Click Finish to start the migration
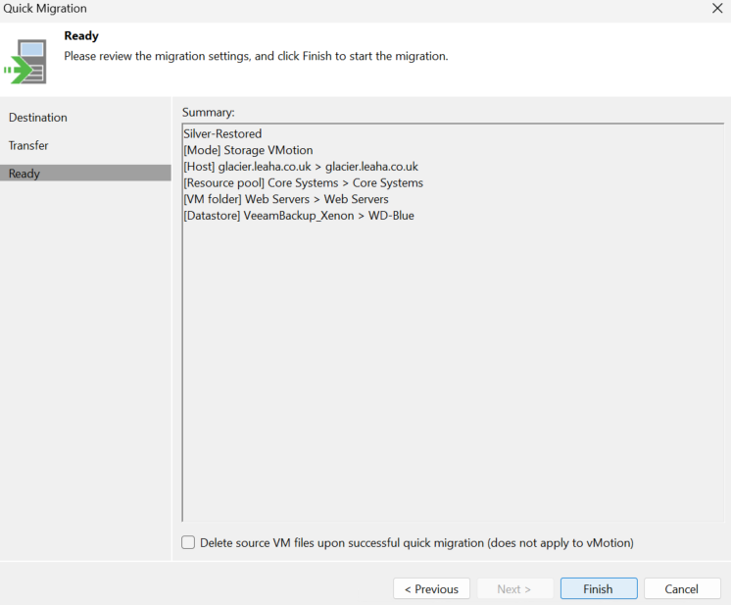731x605 pixels. (599, 588)
